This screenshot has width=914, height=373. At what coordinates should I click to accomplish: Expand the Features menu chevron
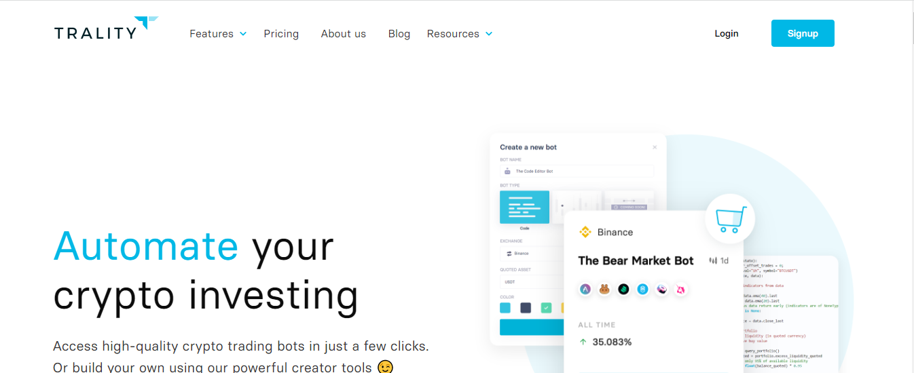point(243,34)
